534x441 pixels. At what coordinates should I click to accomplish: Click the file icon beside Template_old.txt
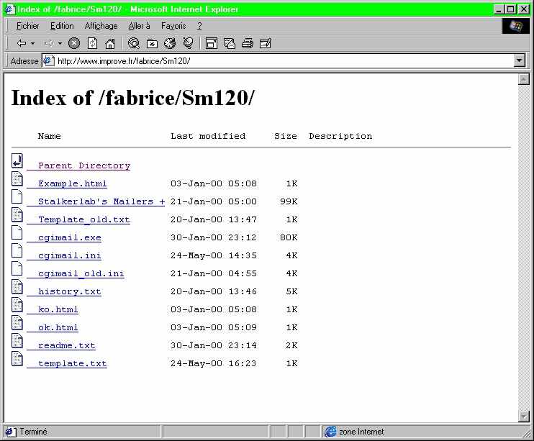click(x=17, y=215)
